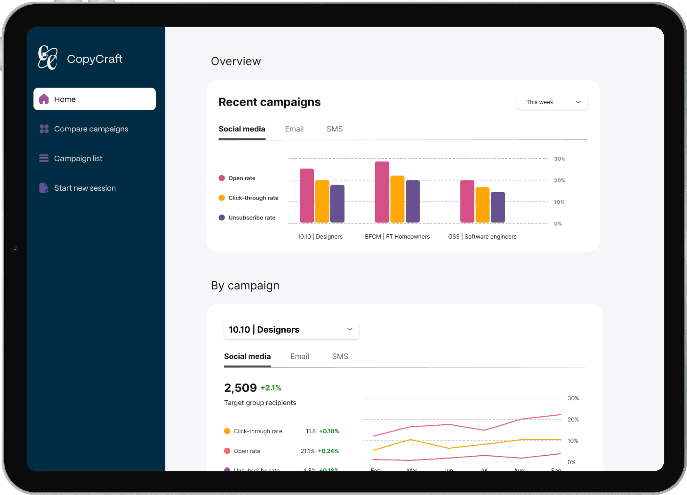This screenshot has height=495, width=687.
Task: Switch to Email tab in Recent campaigns
Action: (x=294, y=129)
